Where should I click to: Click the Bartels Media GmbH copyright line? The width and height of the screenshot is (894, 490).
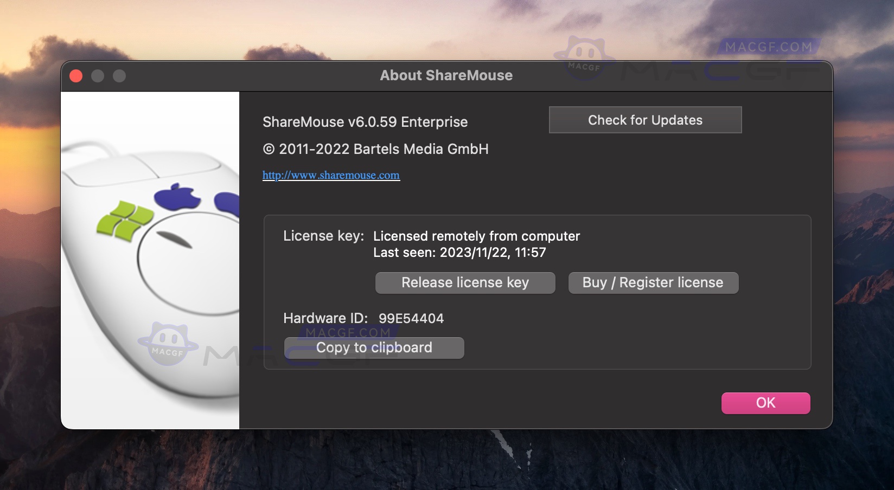pos(375,149)
